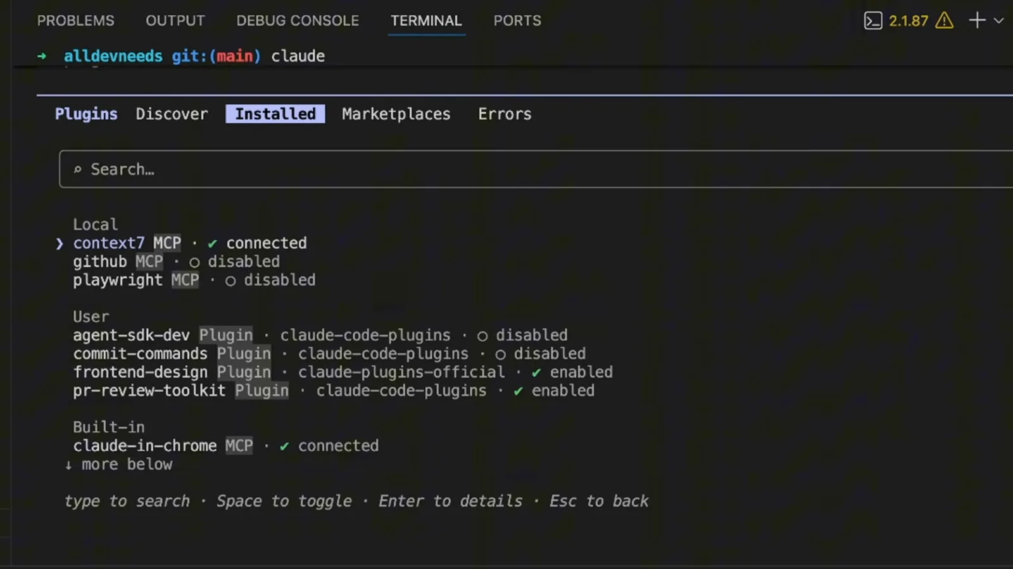Click the alldevneeds directory name in prompt

click(113, 56)
